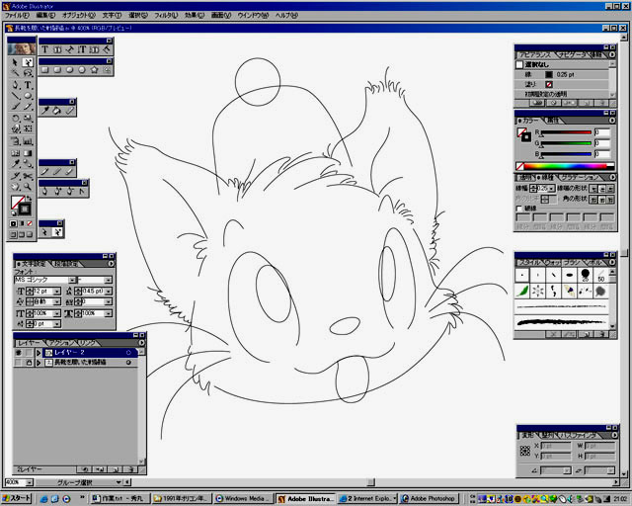The height and width of the screenshot is (506, 632).
Task: Select the Ellipse tool in main toolbox
Action: coord(28,96)
